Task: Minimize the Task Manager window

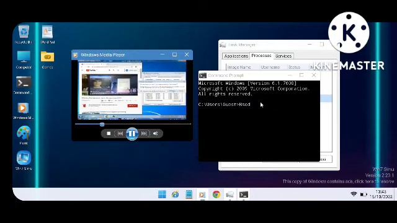Action: pyautogui.click(x=310, y=44)
